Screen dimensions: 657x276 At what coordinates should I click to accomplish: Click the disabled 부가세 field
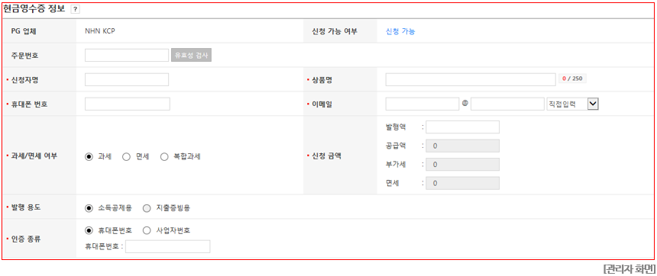click(463, 165)
